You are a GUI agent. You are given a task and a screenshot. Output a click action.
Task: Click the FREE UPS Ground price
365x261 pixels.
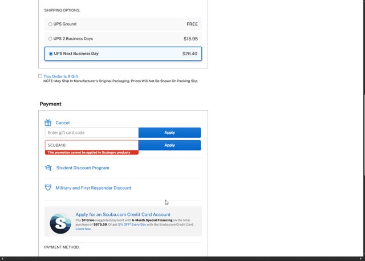tap(192, 24)
